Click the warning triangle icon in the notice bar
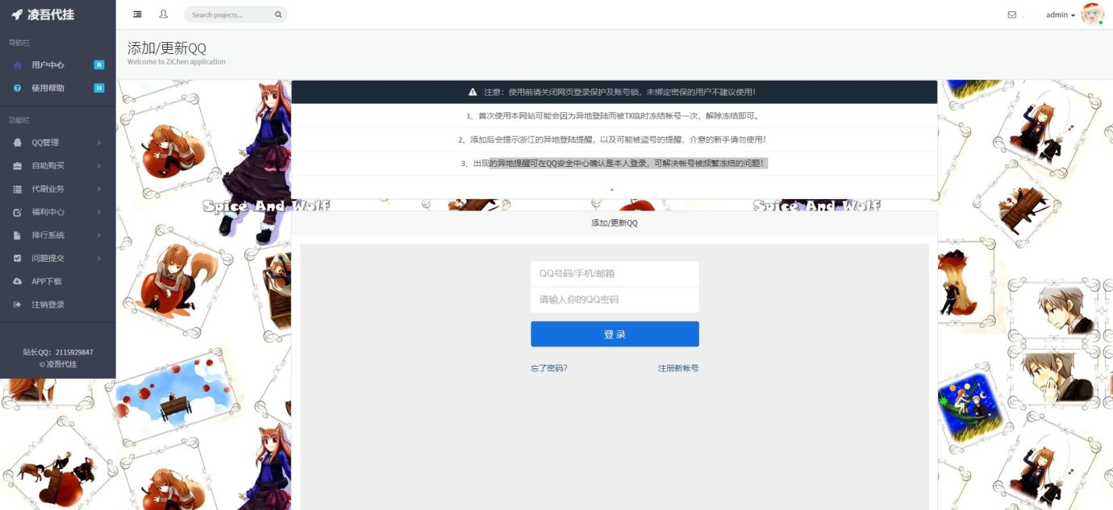Screen dimensions: 1113x510 coord(473,92)
